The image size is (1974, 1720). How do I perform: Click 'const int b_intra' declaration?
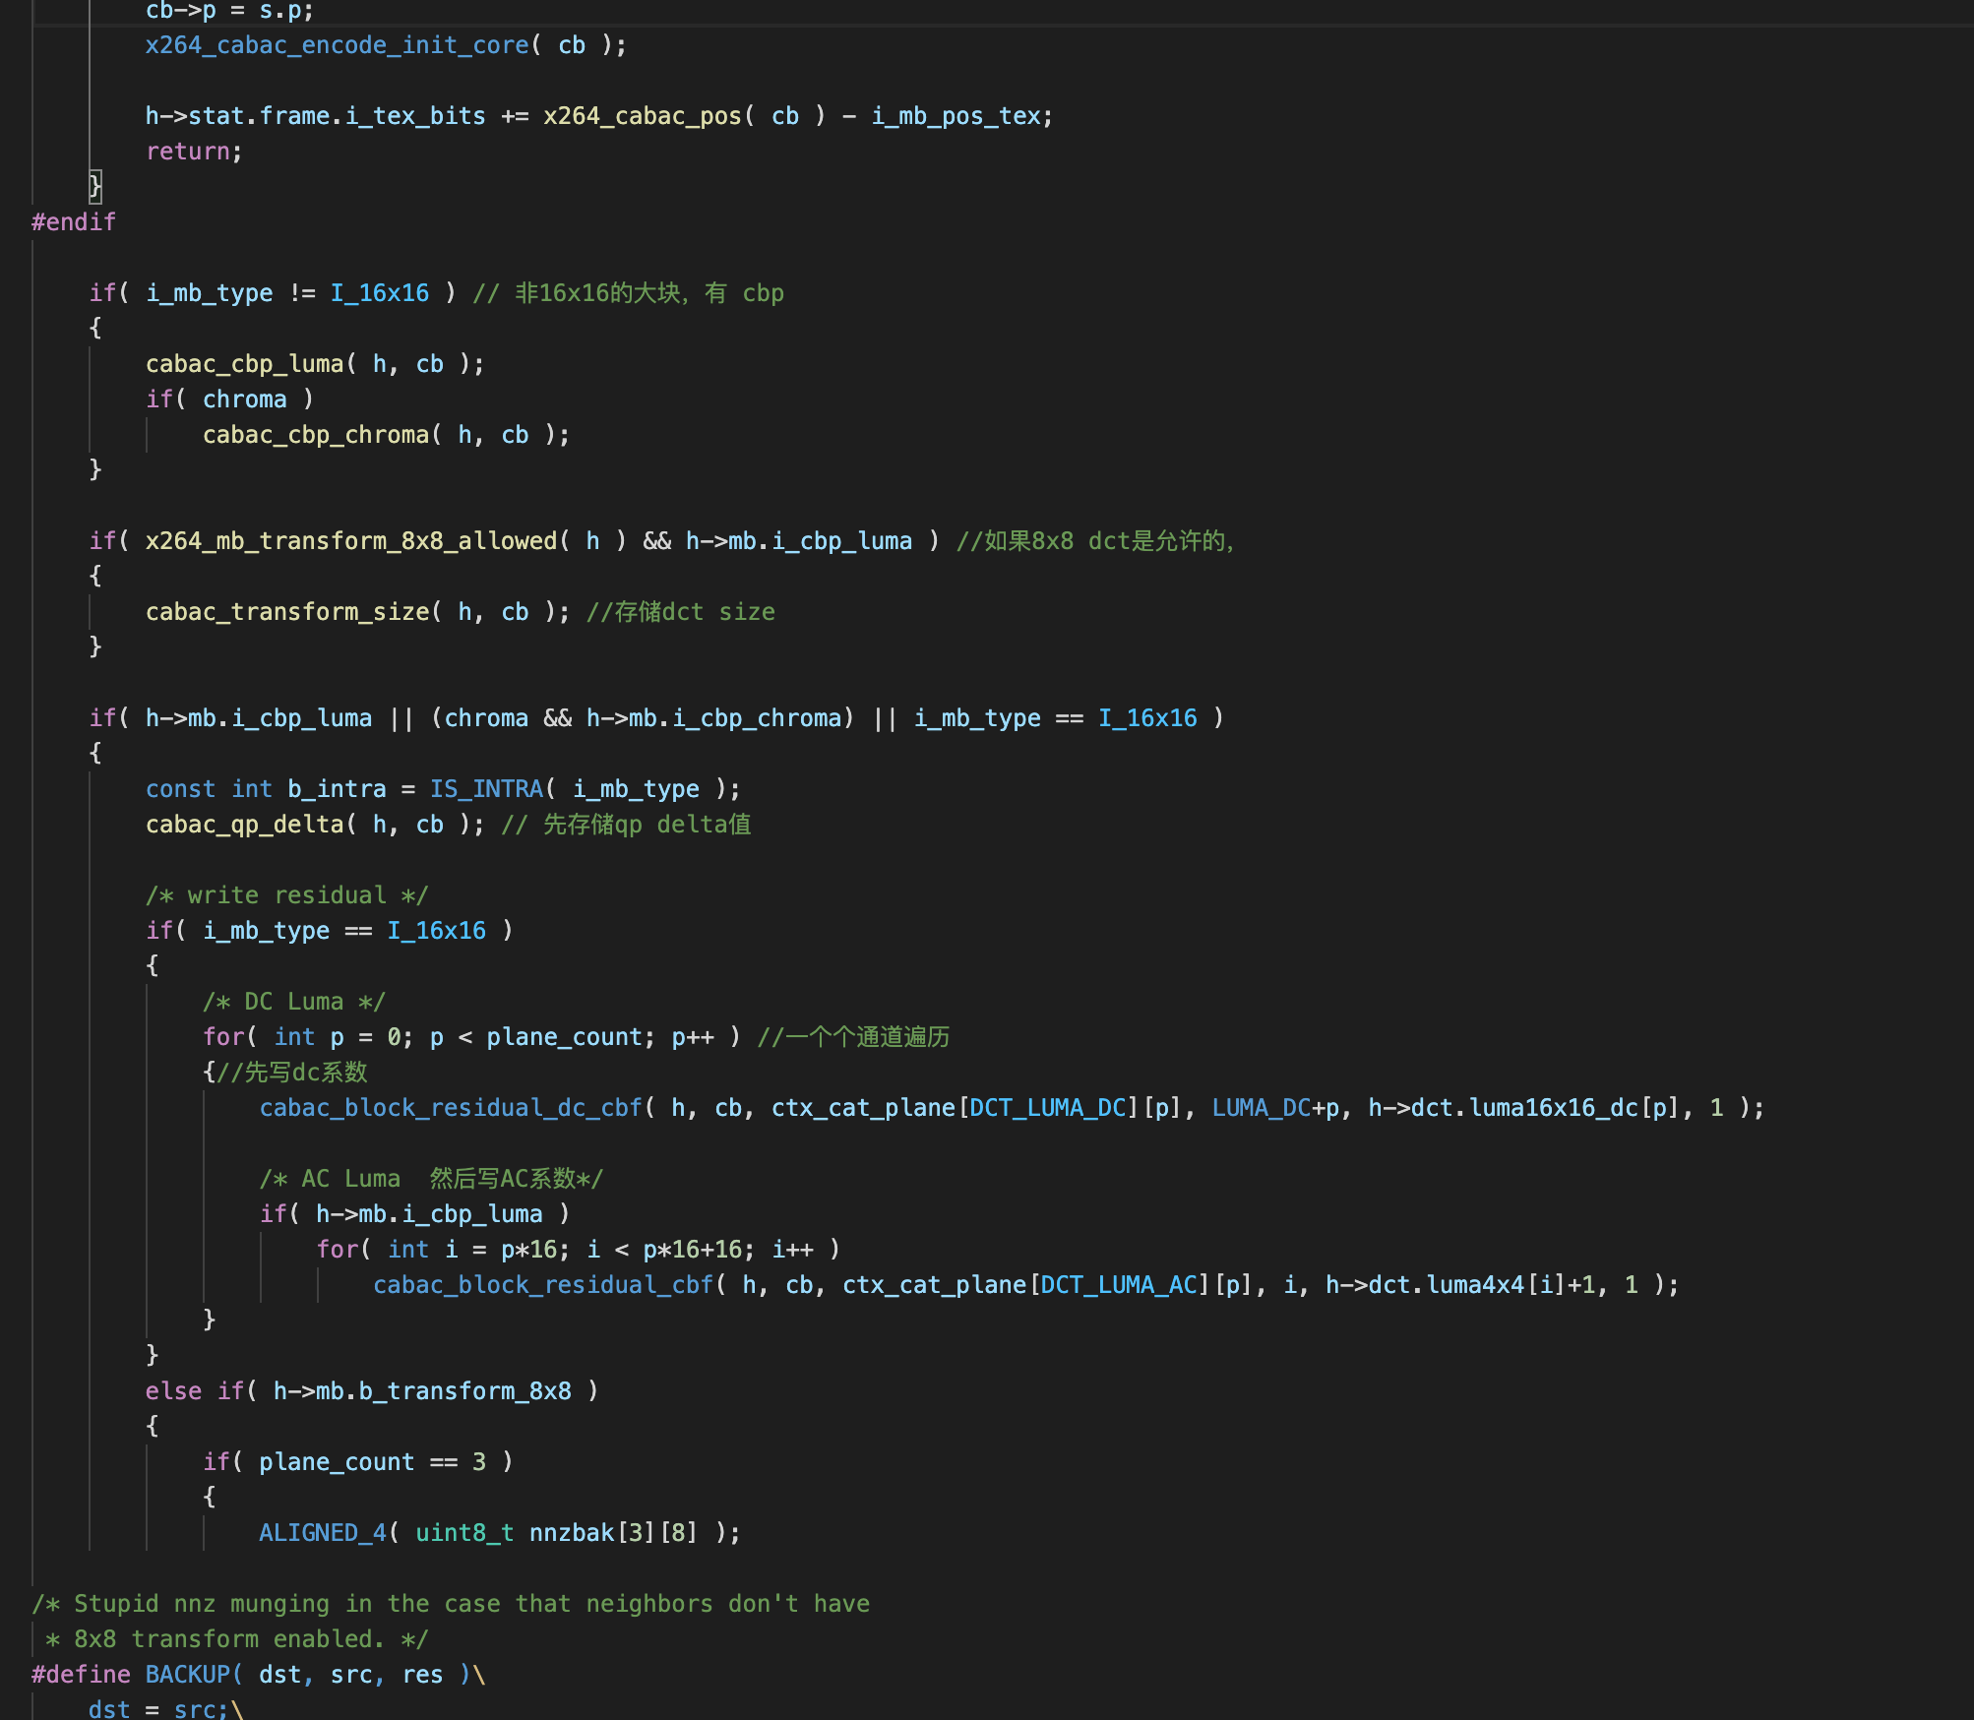tap(266, 789)
